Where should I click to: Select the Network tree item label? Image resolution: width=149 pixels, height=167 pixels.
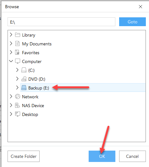click(x=30, y=97)
